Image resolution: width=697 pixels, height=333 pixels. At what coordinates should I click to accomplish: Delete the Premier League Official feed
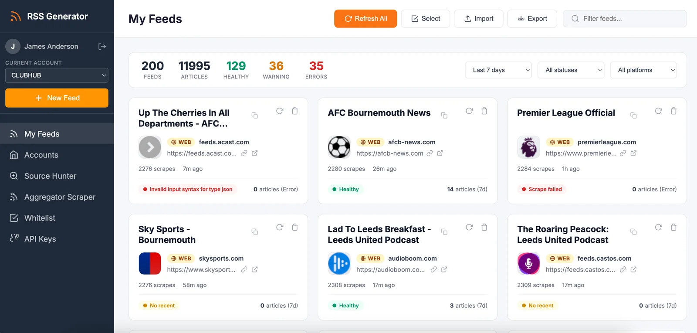point(673,111)
